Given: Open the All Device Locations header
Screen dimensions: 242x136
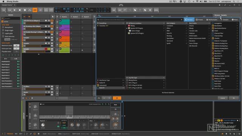Looking at the screenshot, I should [145, 23].
